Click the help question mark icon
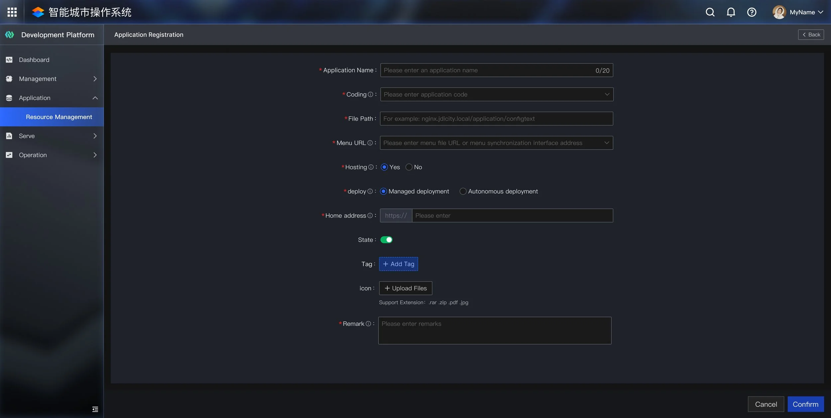The image size is (831, 418). pyautogui.click(x=752, y=12)
